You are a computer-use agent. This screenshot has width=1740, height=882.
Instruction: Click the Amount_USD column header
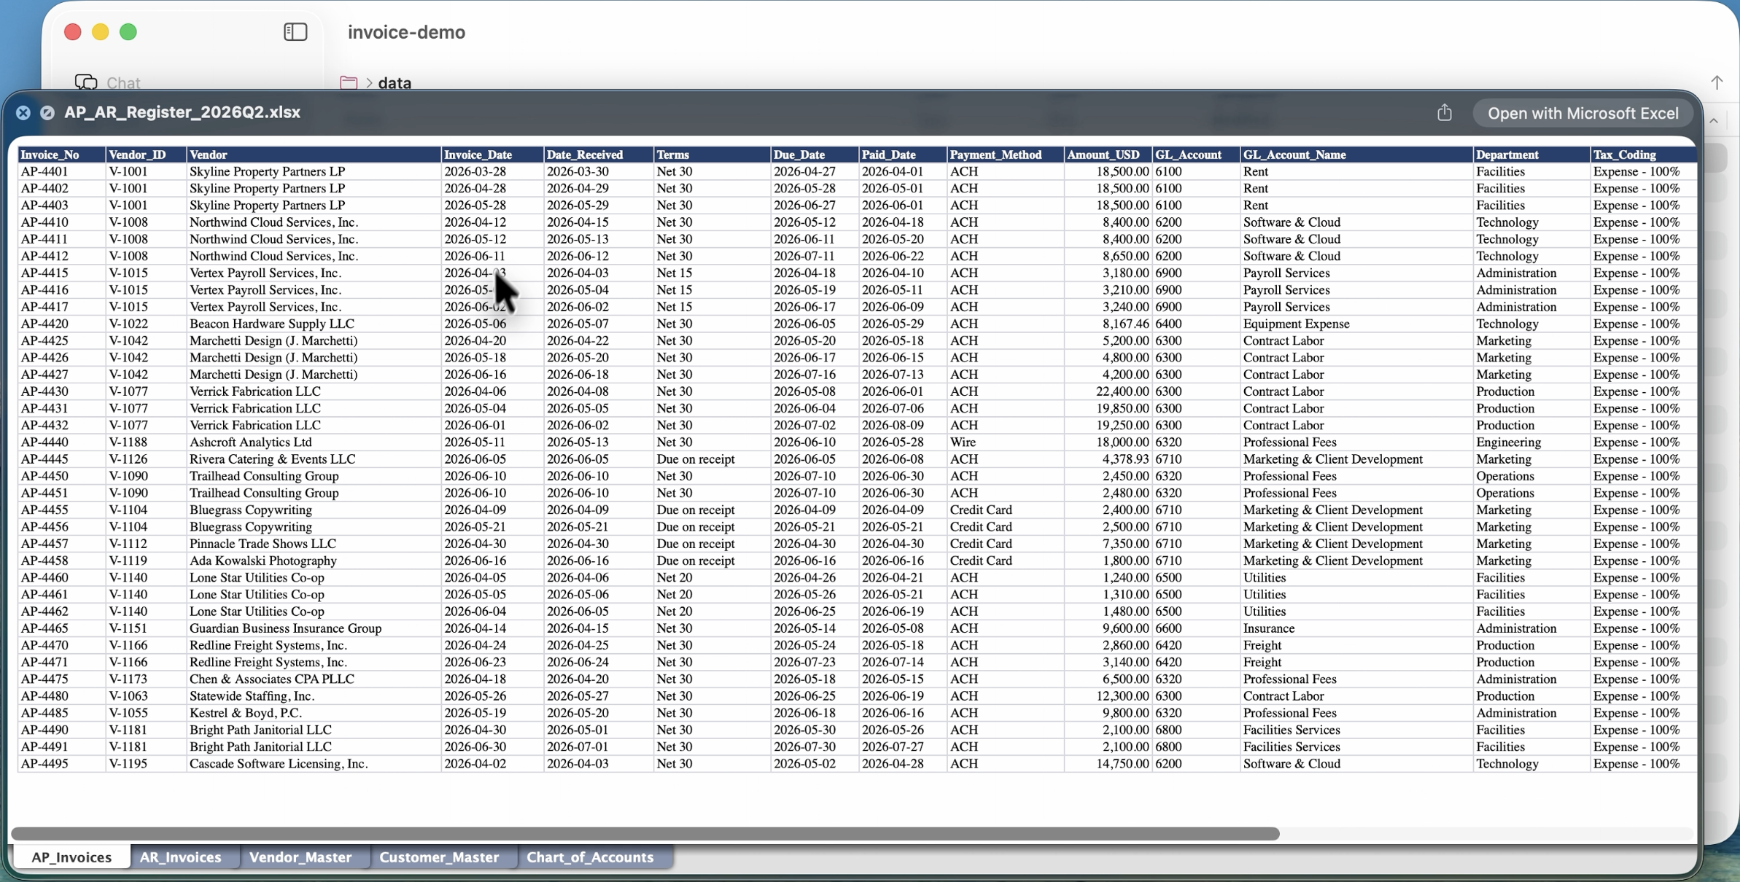click(1108, 155)
